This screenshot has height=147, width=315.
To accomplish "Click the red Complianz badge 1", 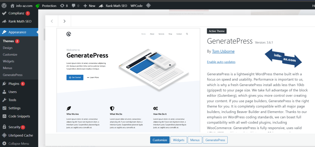I will tap(28, 13).
